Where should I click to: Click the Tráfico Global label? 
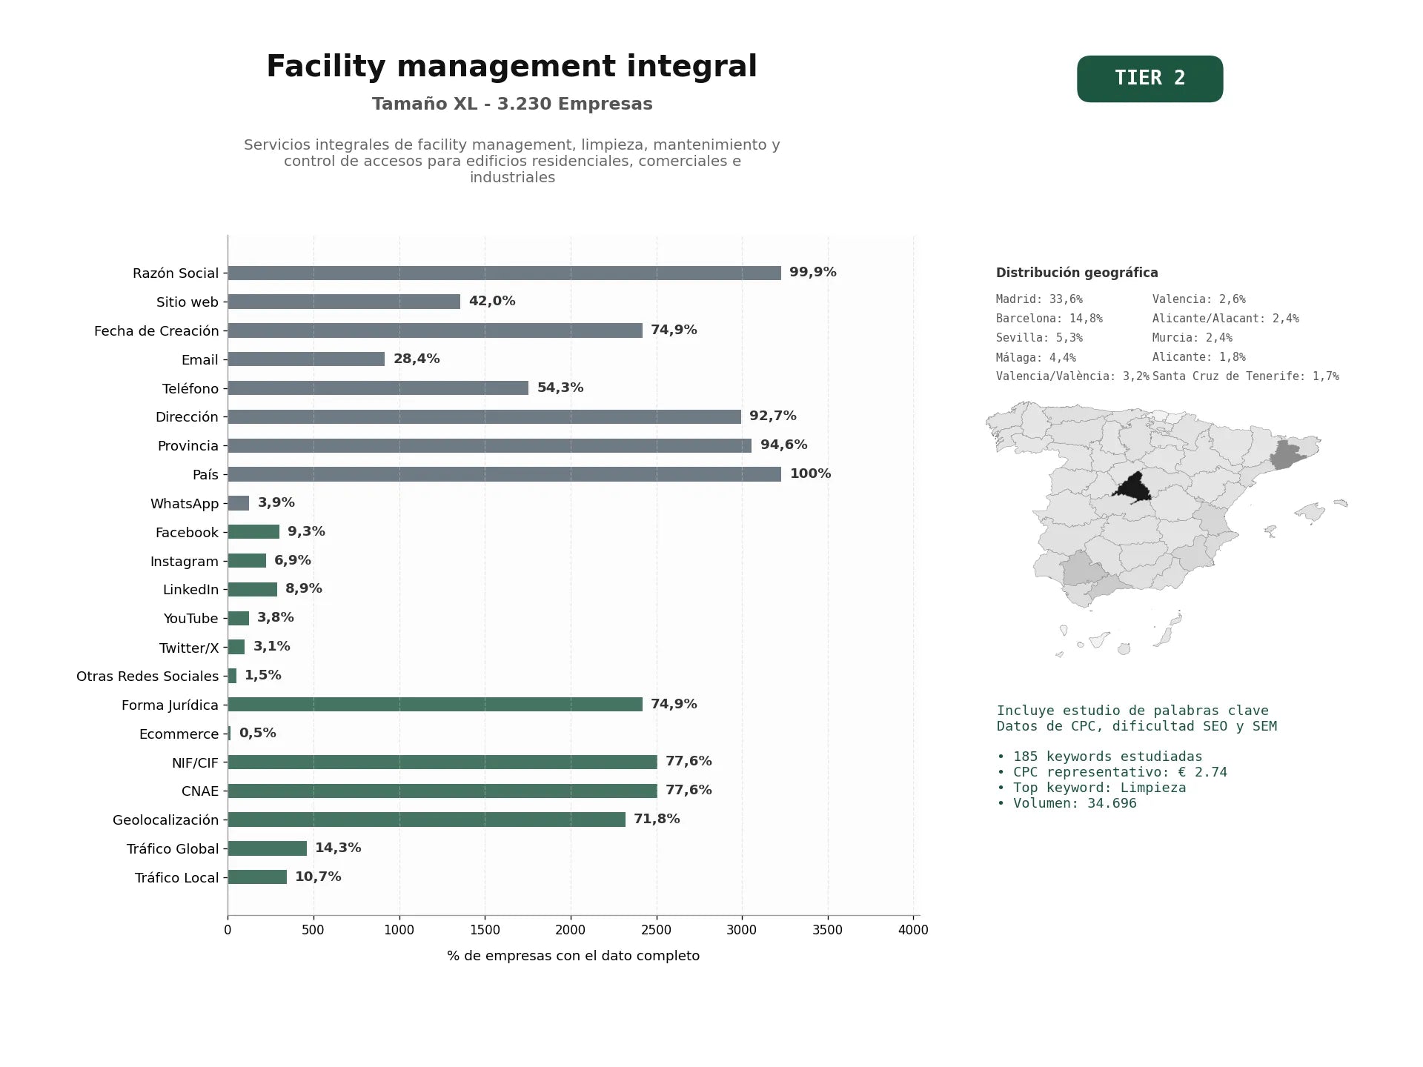173,849
